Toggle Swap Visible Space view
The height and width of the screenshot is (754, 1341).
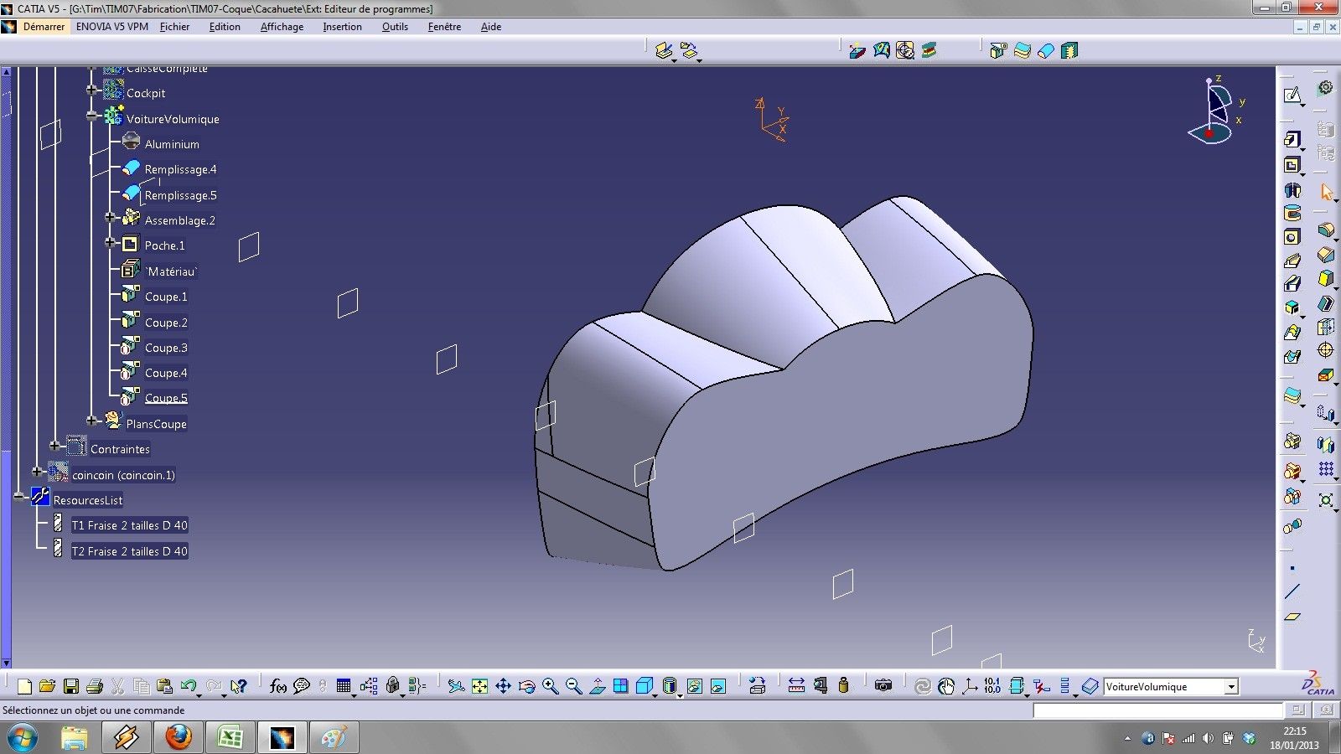pyautogui.click(x=718, y=687)
